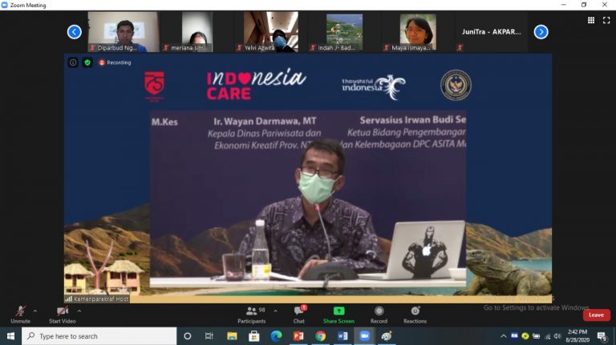Open the Reactions menu
The width and height of the screenshot is (616, 345).
coord(415,312)
